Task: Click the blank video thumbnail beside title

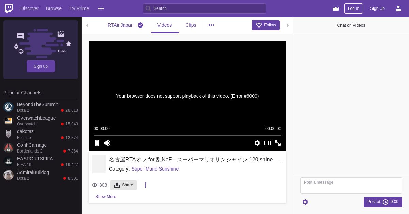Action: [x=99, y=164]
